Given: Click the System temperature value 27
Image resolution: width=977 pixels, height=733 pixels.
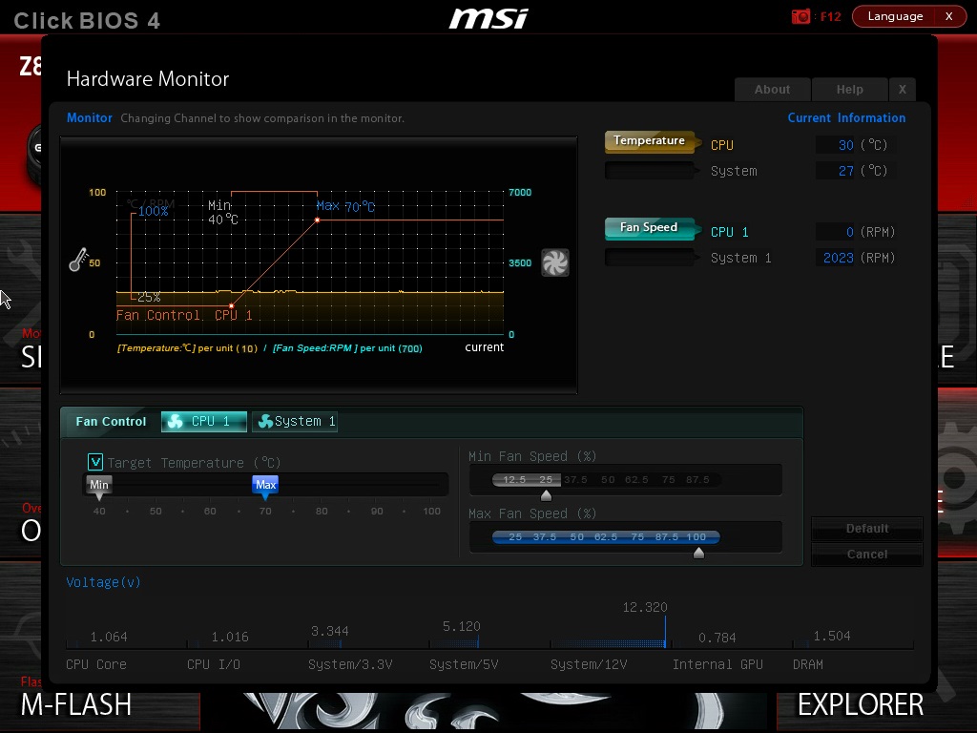Looking at the screenshot, I should point(845,171).
